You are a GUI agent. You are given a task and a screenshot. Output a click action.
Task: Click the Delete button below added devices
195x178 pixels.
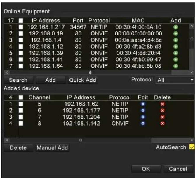(18, 148)
